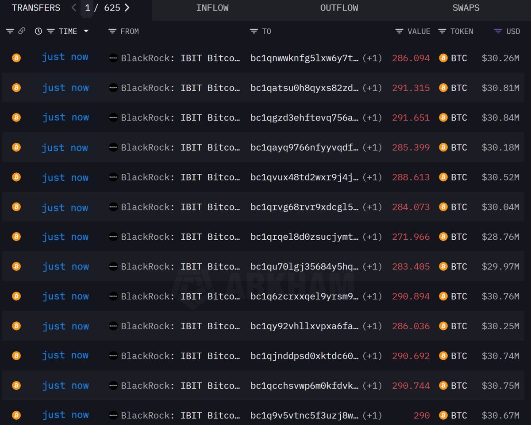Toggle the leftmost filter funnel in the header
531x425 pixels.
[10, 31]
